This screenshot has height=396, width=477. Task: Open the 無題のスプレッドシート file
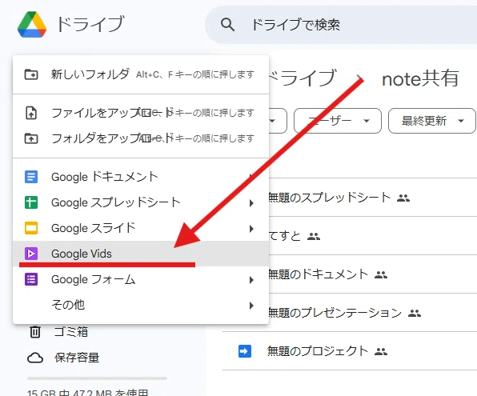coord(329,198)
